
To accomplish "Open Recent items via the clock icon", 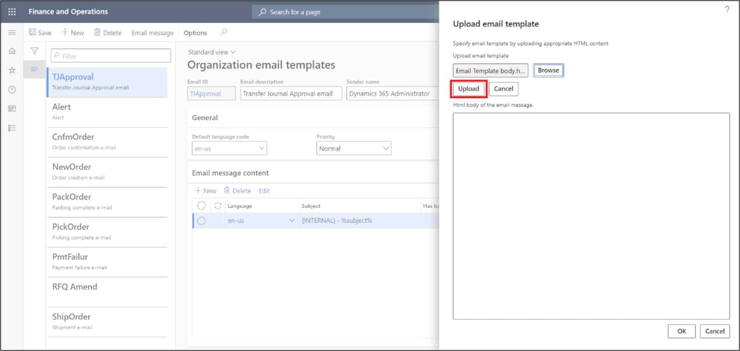I will 12,90.
